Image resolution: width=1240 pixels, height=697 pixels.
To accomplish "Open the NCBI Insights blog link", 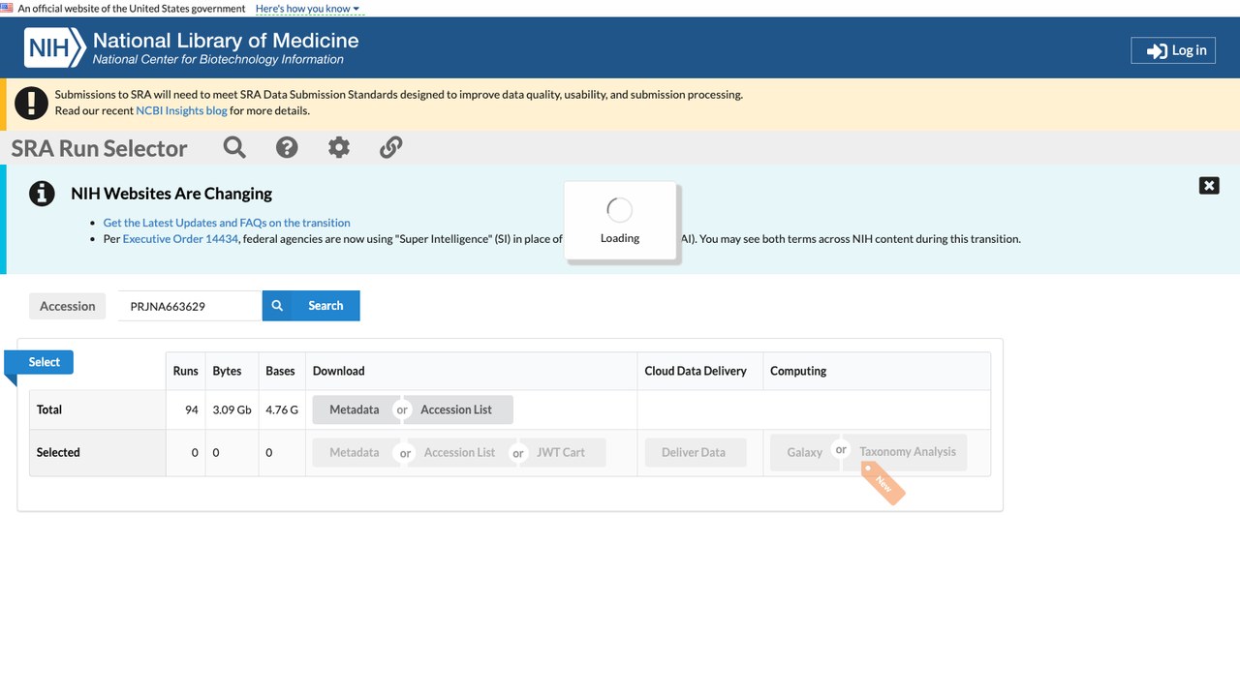I will [x=181, y=110].
